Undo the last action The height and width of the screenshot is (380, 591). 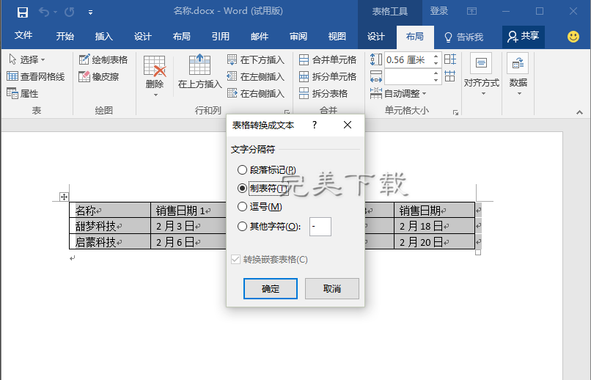tap(44, 12)
